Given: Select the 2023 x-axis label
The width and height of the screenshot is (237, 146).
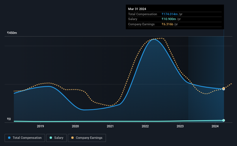Looking at the screenshot, I should (180, 126).
